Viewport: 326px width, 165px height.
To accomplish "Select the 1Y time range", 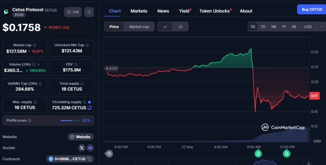I will coord(284,26).
